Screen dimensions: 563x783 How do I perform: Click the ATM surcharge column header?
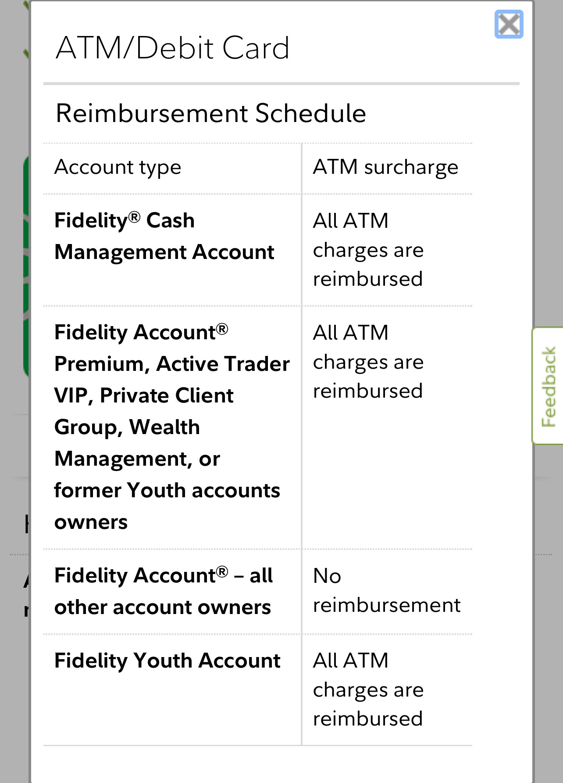tap(385, 167)
